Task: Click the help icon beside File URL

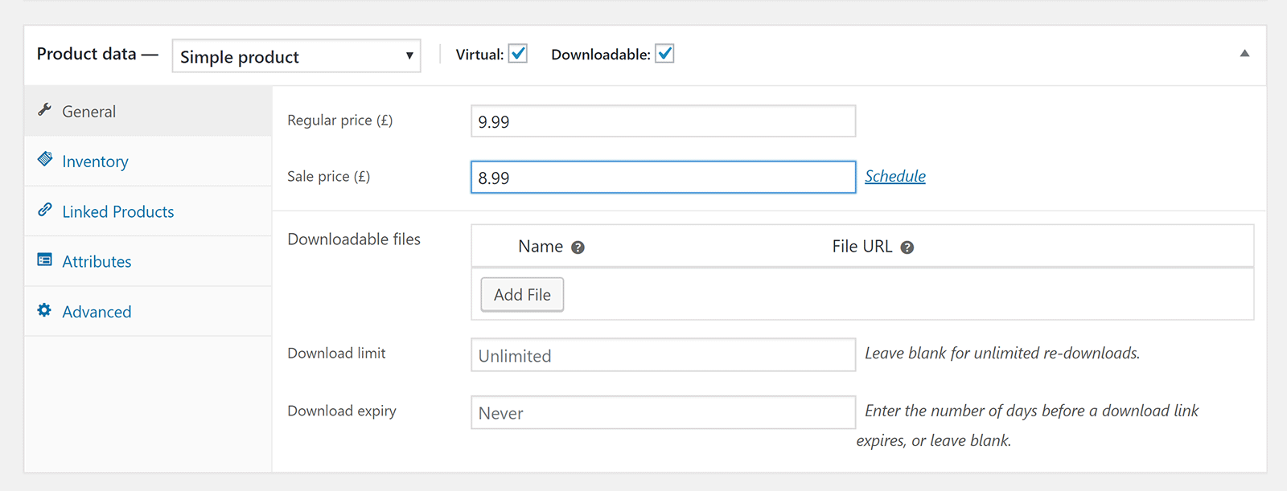Action: pos(907,248)
